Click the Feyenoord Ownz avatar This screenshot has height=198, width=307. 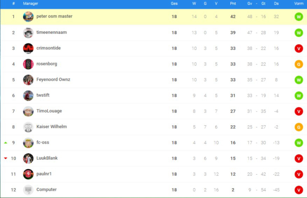[x=28, y=80]
